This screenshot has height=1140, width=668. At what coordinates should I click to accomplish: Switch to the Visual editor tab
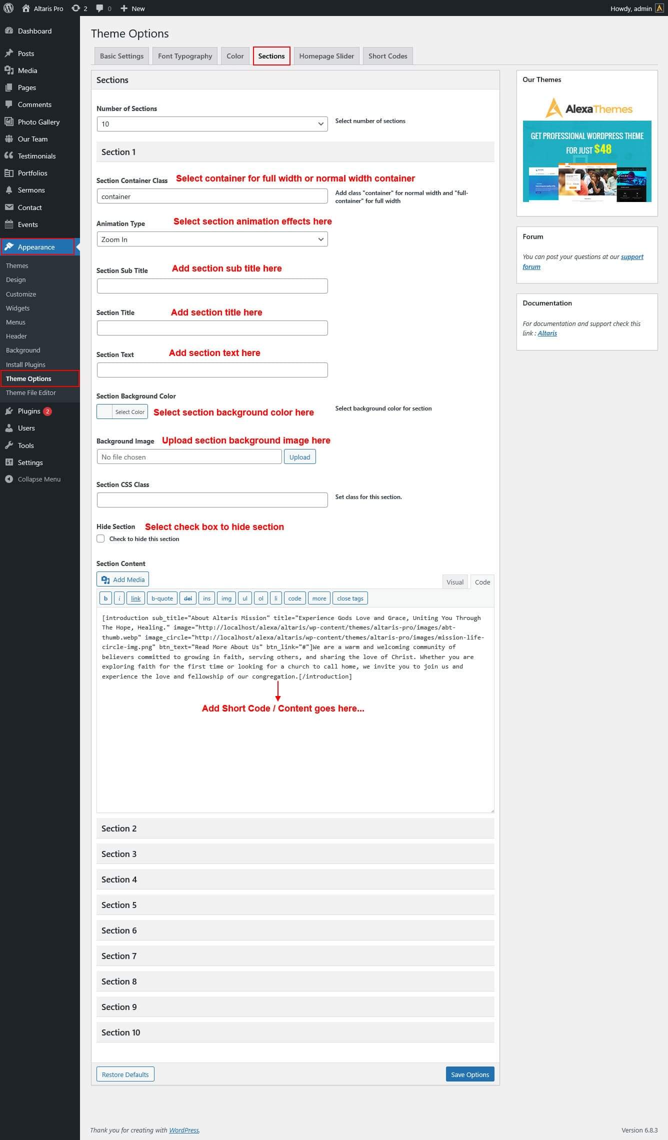coord(454,582)
